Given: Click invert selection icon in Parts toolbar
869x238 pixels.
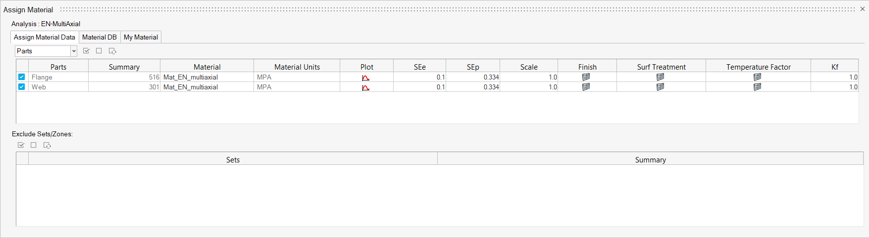Looking at the screenshot, I should point(112,51).
